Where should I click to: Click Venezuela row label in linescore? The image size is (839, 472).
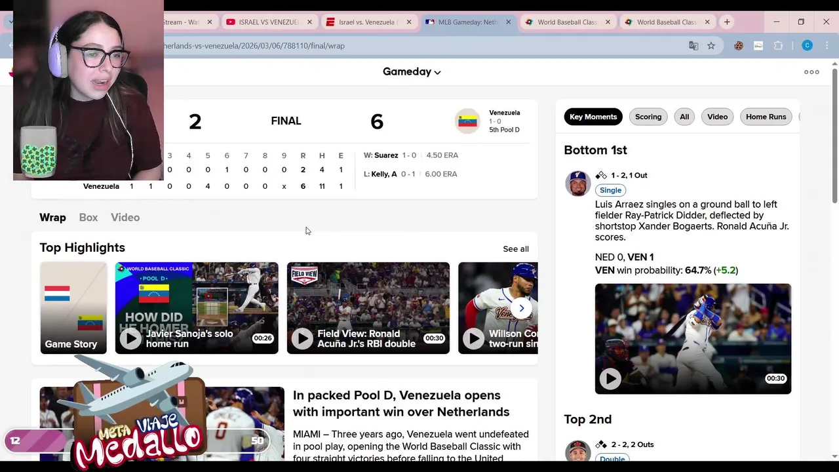point(101,186)
